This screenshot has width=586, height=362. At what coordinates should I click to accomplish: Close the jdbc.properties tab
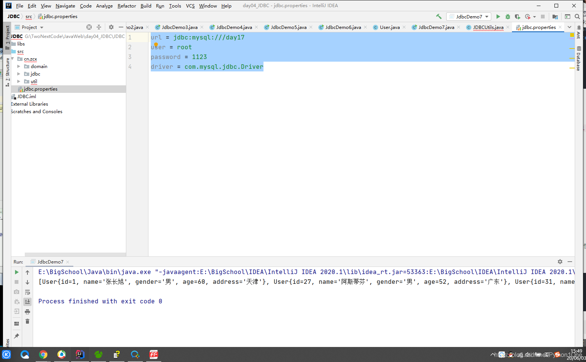[560, 27]
